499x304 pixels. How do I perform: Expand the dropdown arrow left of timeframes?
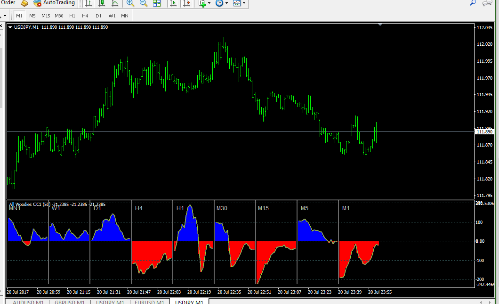[x=5, y=16]
